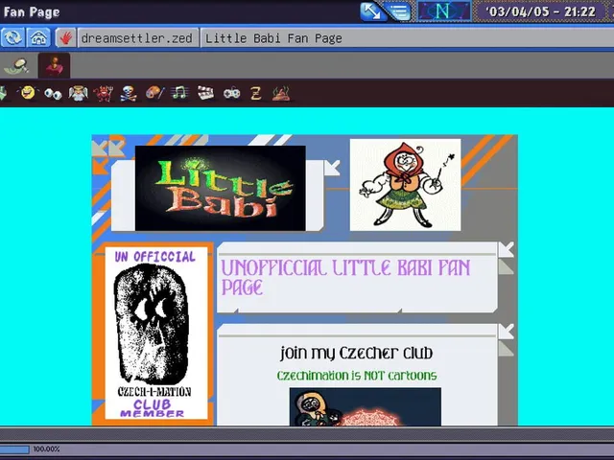Viewport: 614px width, 460px height.
Task: Switch to the magnifier search tab
Action: pos(16,66)
